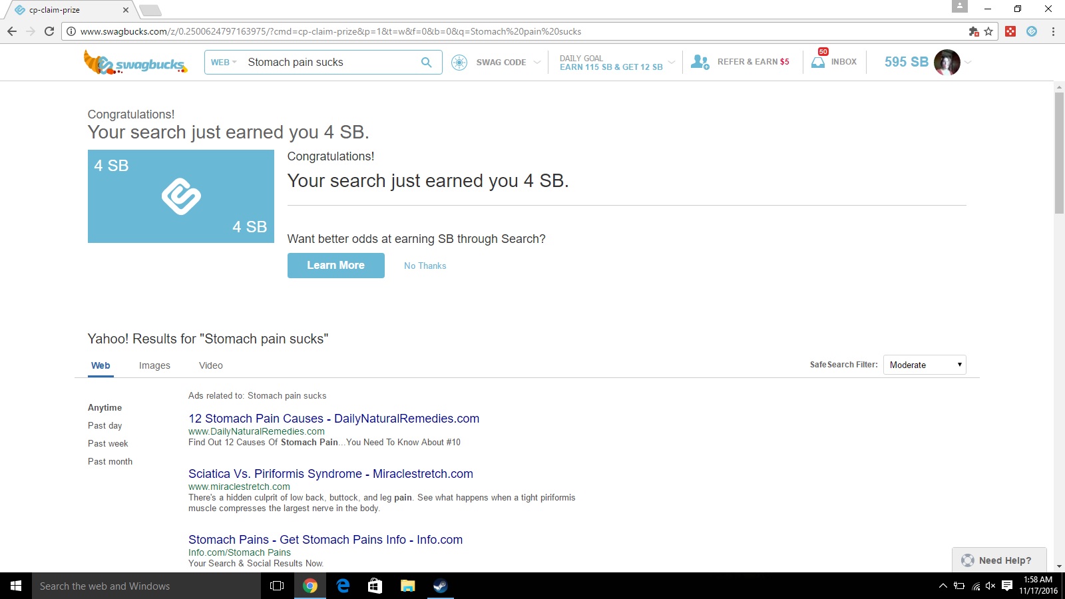Open the Swag Code panel icon
Viewport: 1065px width, 599px height.
459,62
